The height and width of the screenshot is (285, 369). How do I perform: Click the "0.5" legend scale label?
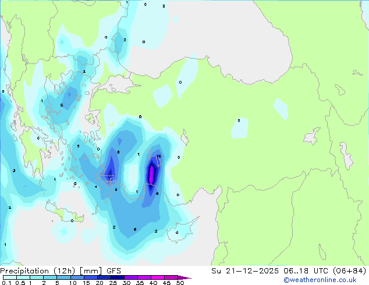(x=20, y=283)
